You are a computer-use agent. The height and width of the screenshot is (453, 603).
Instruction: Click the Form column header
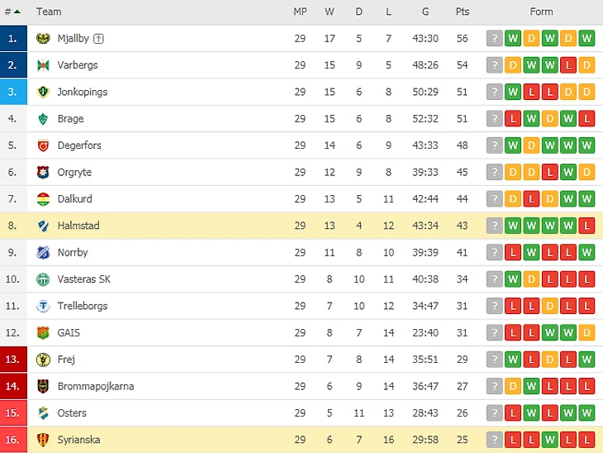click(x=541, y=12)
